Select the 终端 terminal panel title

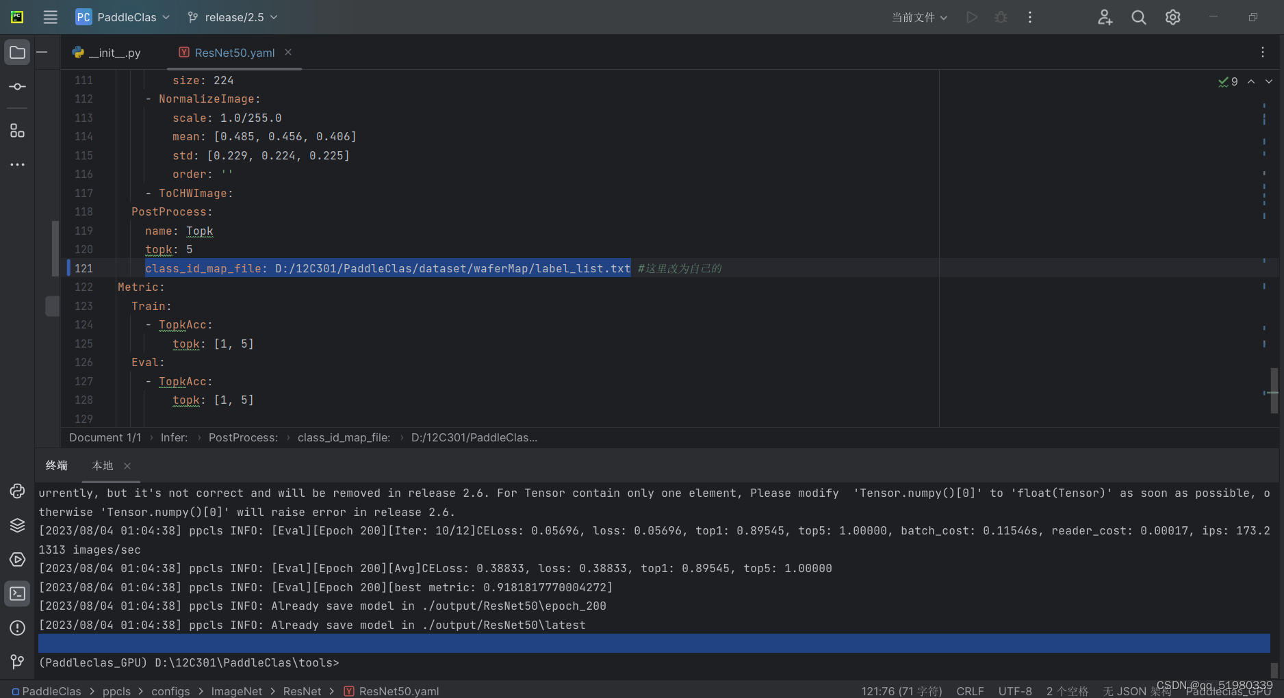(x=57, y=466)
